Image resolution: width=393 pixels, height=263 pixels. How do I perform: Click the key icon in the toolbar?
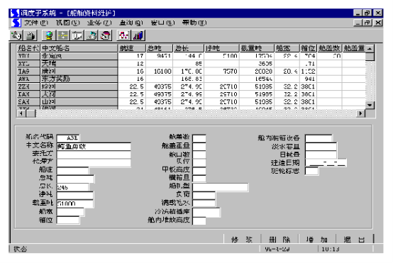[x=16, y=35]
